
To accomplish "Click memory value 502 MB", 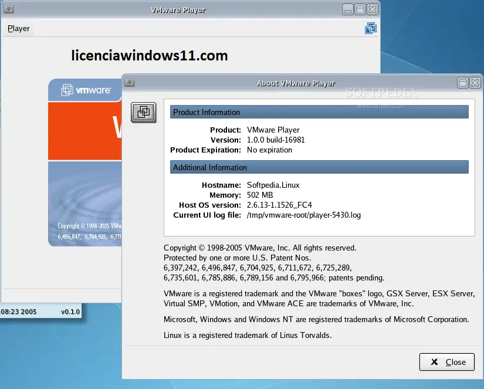I will tap(260, 195).
